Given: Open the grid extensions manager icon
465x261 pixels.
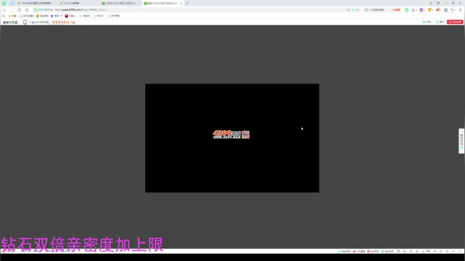Looking at the screenshot, I should pyautogui.click(x=446, y=10).
